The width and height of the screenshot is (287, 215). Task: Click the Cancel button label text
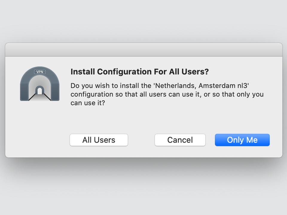click(x=180, y=140)
